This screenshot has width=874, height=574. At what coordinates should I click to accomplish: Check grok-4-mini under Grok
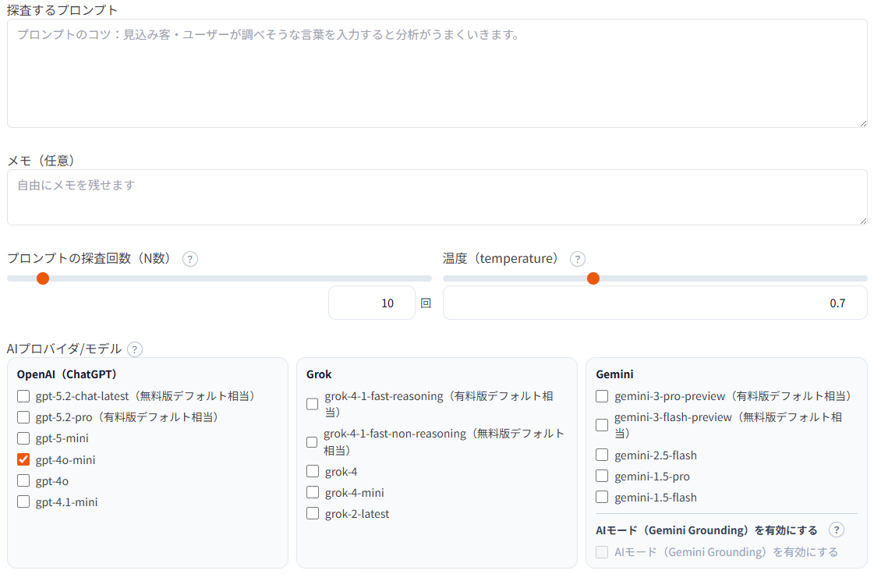point(312,492)
